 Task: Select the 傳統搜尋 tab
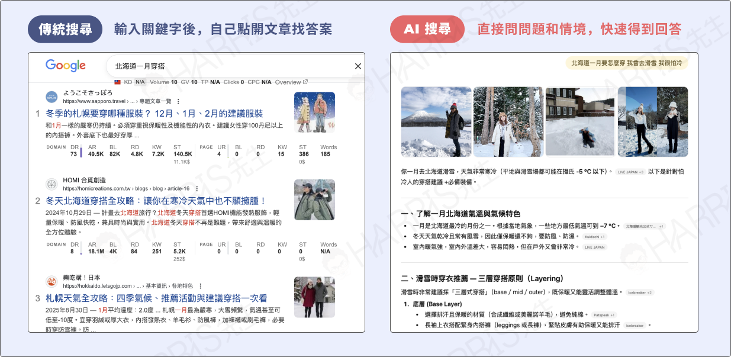64,28
